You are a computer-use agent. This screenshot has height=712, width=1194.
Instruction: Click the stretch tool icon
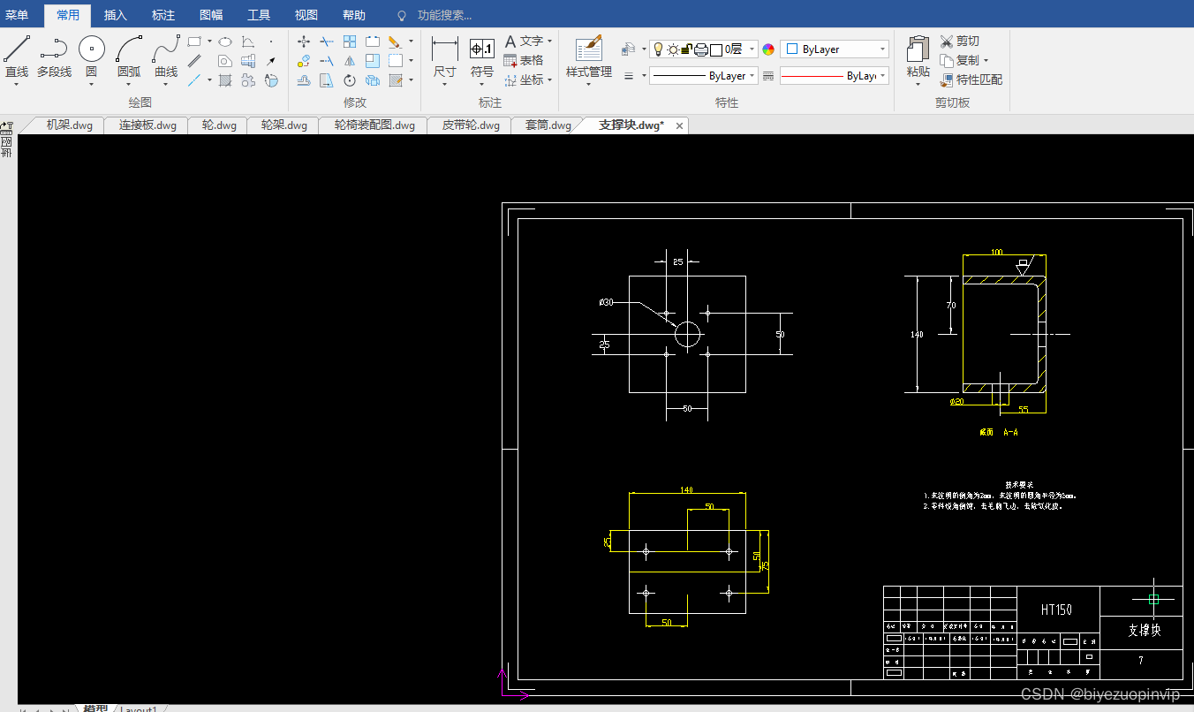(327, 80)
